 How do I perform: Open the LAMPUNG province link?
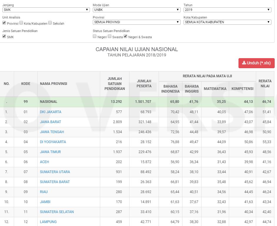[x=48, y=222]
